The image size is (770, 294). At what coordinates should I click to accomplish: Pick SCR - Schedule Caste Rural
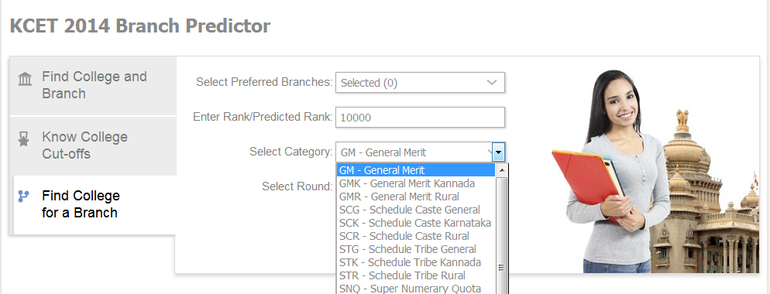(x=415, y=236)
